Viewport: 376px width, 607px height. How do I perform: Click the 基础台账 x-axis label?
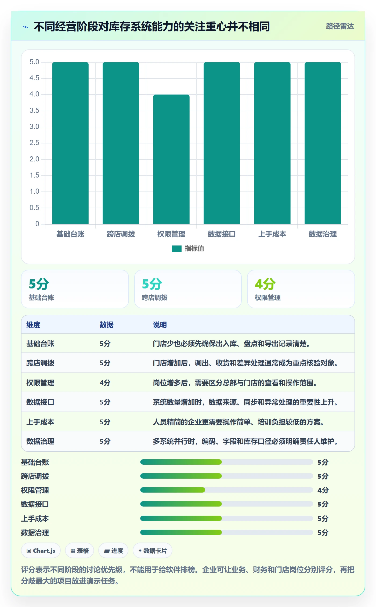(x=70, y=234)
